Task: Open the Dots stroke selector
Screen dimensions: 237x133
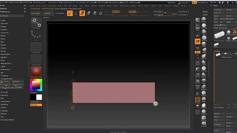Action: [x=36, y=35]
